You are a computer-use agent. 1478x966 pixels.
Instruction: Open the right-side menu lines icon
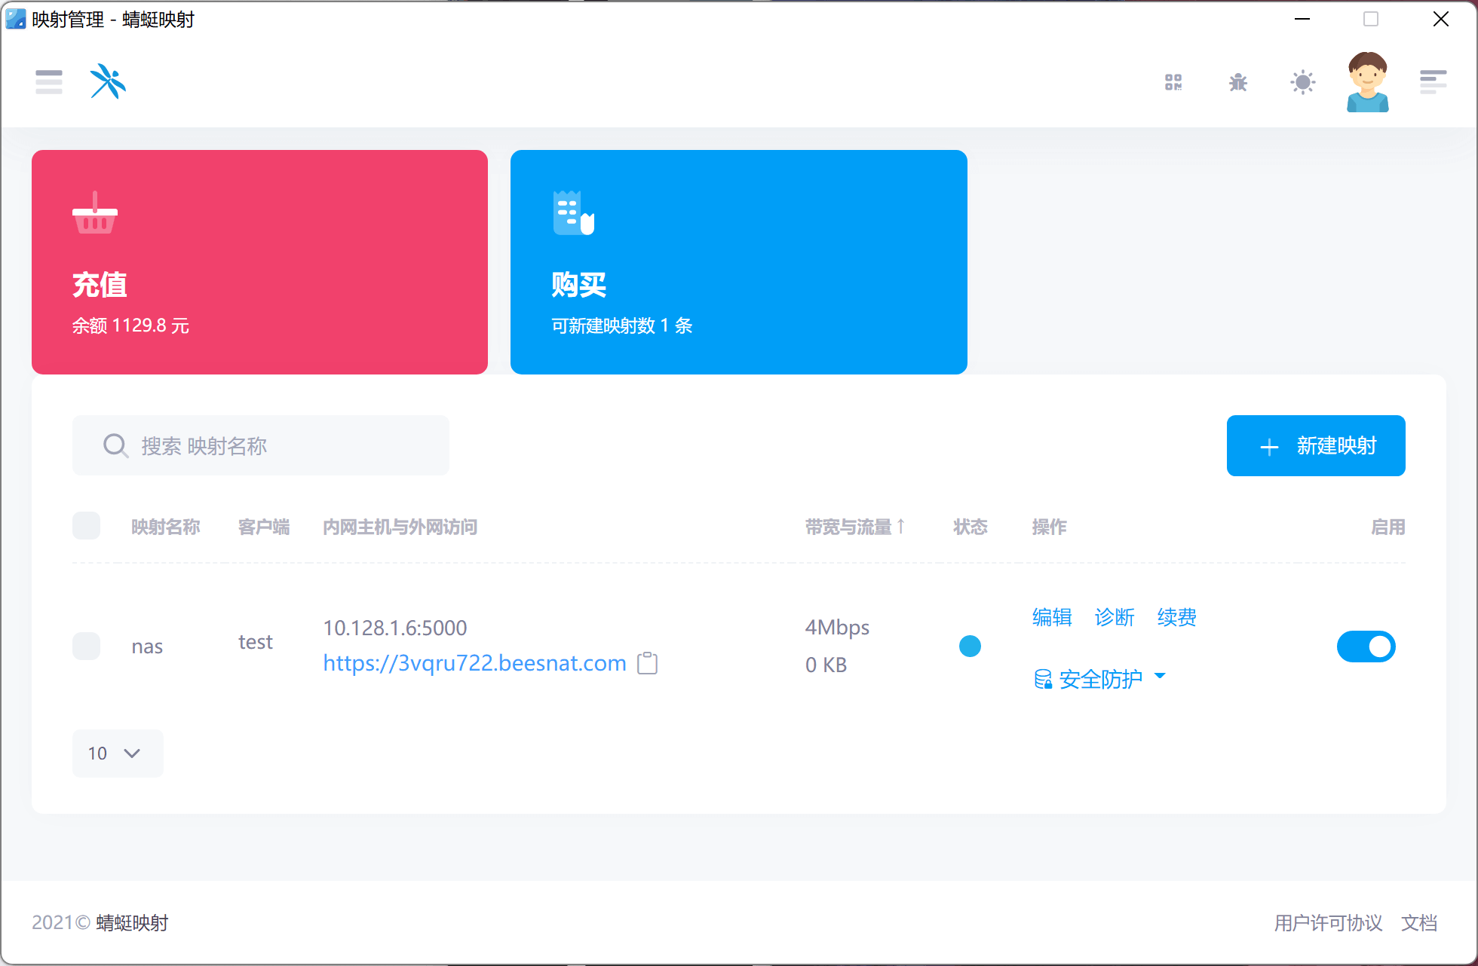1433,82
